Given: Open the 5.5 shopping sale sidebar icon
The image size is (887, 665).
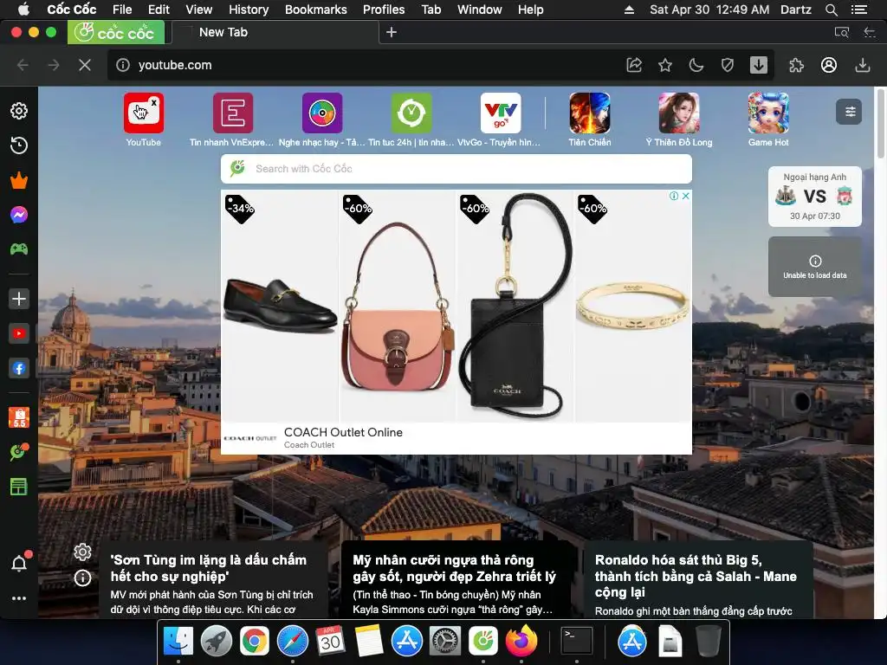Looking at the screenshot, I should (19, 417).
